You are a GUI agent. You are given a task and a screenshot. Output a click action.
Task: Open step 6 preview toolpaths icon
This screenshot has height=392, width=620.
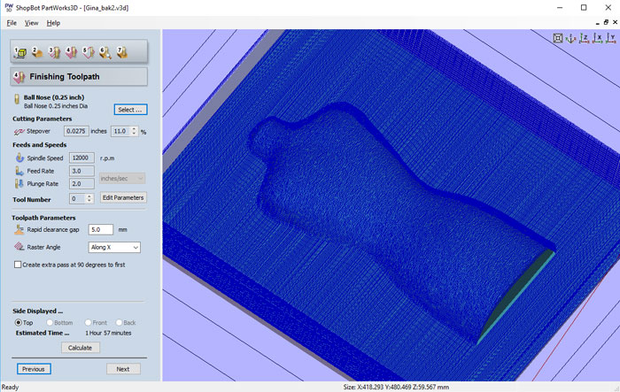point(105,52)
